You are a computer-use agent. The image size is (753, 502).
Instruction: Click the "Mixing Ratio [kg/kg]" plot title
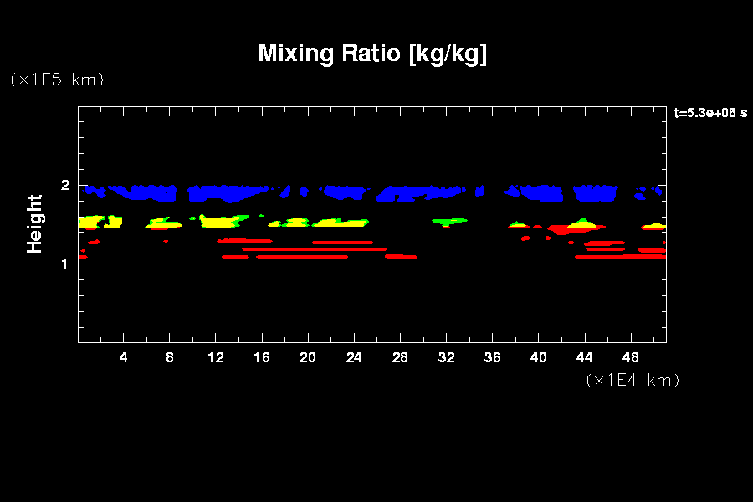click(x=372, y=54)
